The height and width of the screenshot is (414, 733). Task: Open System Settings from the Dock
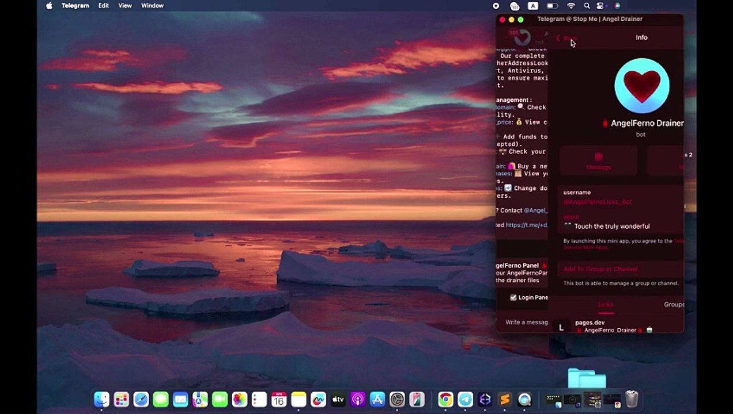coord(397,399)
